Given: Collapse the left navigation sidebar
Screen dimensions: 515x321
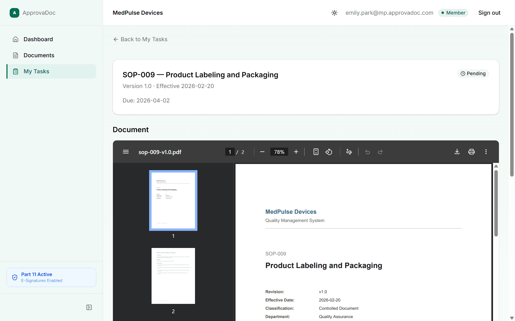Looking at the screenshot, I should [89, 307].
